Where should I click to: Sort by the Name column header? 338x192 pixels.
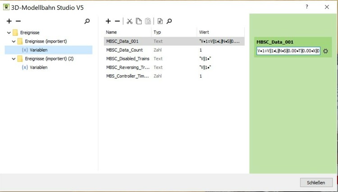click(x=128, y=32)
